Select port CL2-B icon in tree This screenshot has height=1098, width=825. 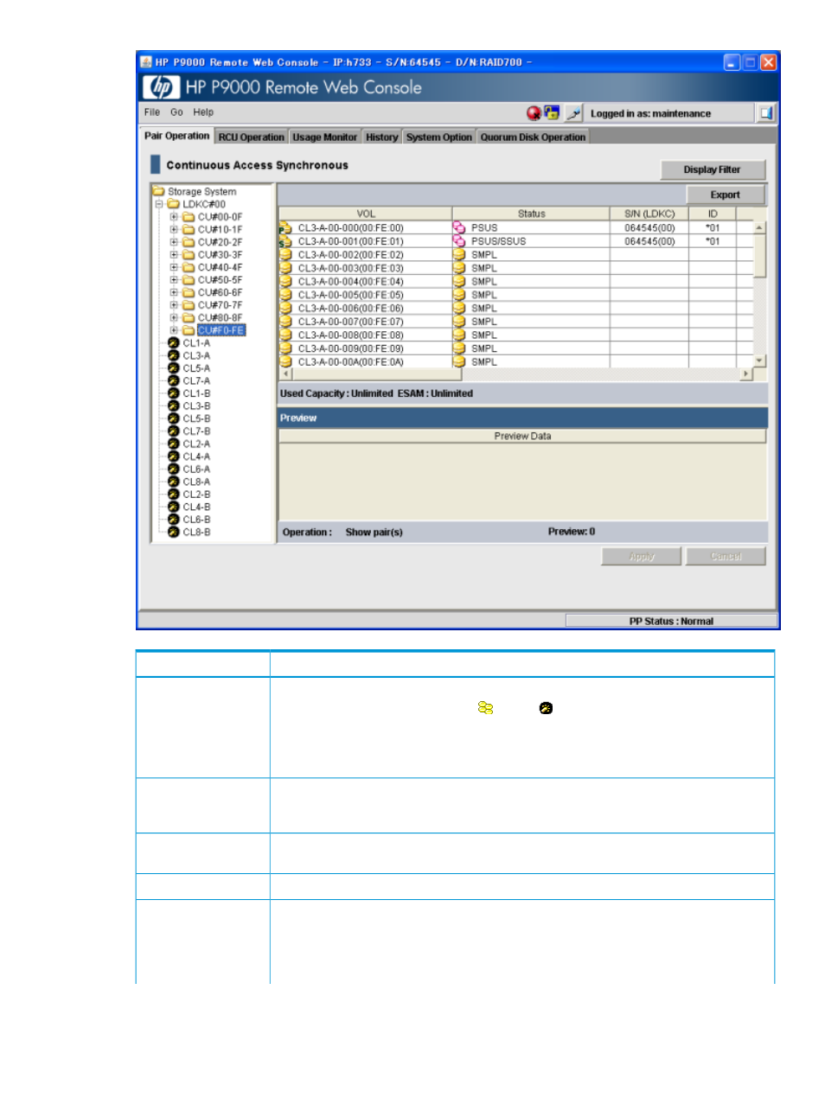coord(173,495)
